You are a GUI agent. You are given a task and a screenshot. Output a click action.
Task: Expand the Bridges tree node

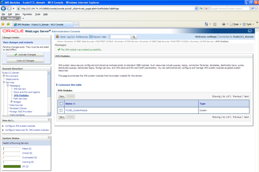(12, 102)
